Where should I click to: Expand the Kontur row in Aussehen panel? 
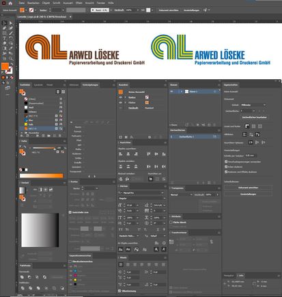(x=125, y=97)
